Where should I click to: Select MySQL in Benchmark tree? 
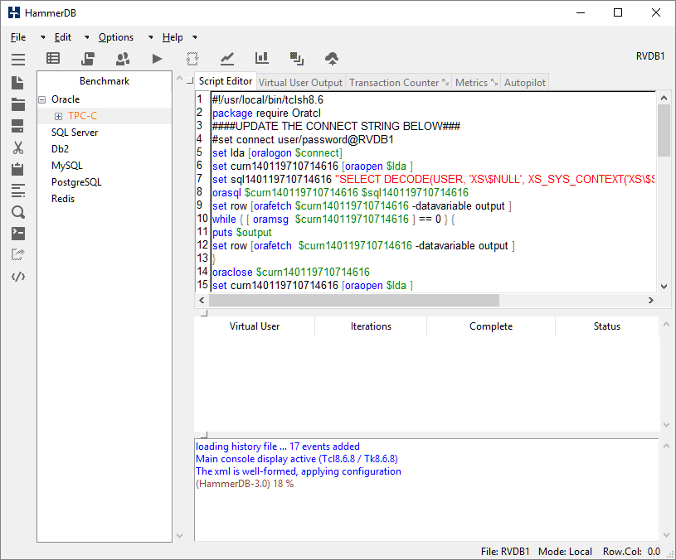[67, 166]
